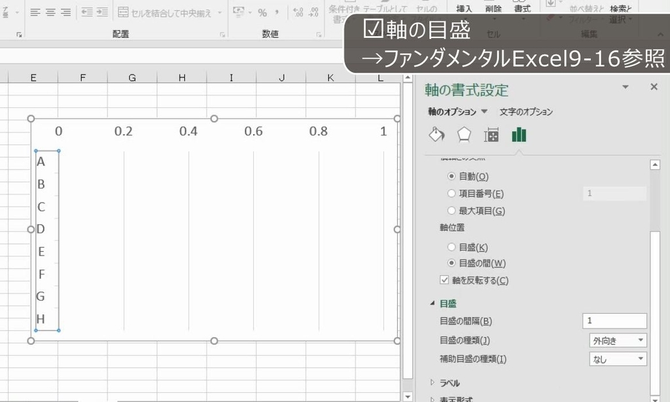
Task: Open the 軸のオプション dropdown arrow
Action: coord(484,111)
